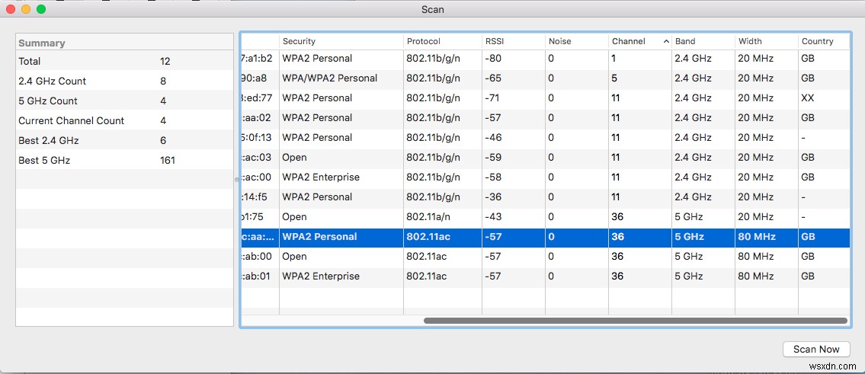The height and width of the screenshot is (374, 865).
Task: Select the WPA2 Enterprise 802.11ac row
Action: point(457,276)
